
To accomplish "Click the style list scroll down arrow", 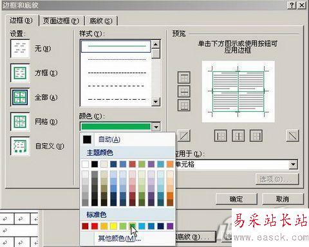I will [156, 102].
